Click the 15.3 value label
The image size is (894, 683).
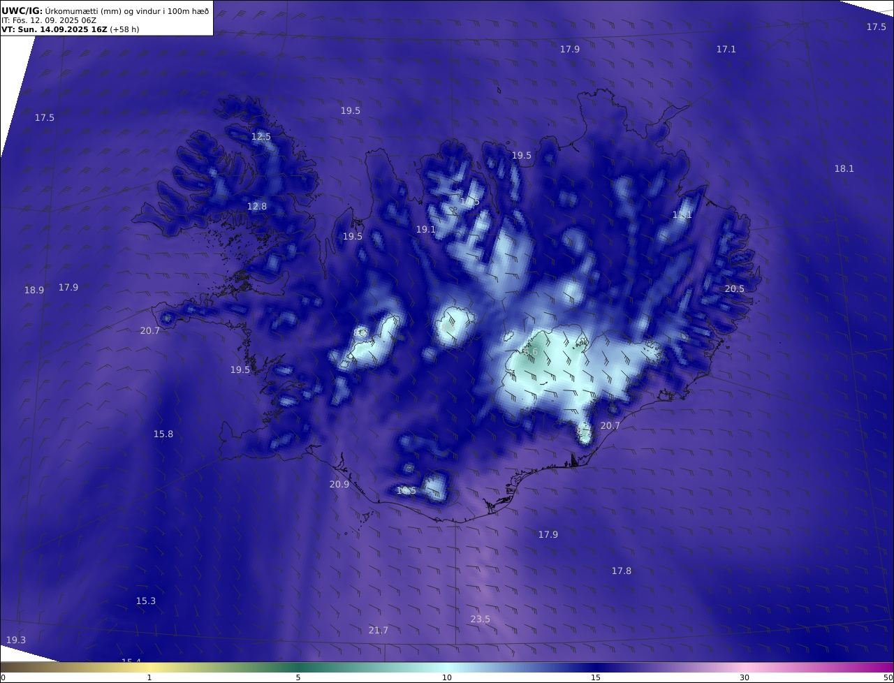point(146,601)
